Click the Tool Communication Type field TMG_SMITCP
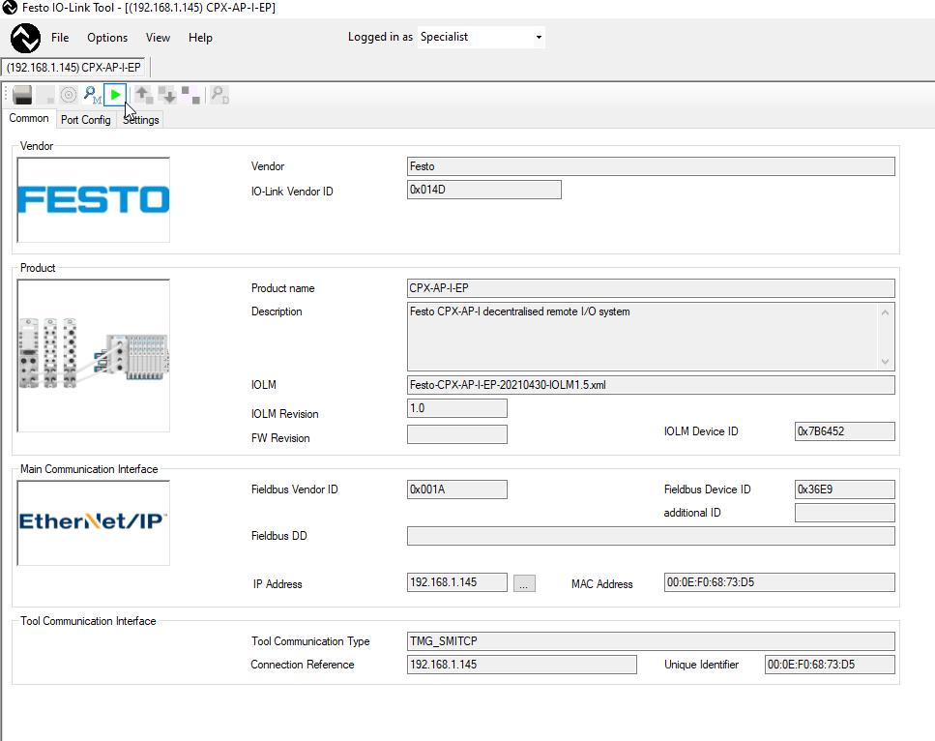The height and width of the screenshot is (741, 935). [651, 641]
